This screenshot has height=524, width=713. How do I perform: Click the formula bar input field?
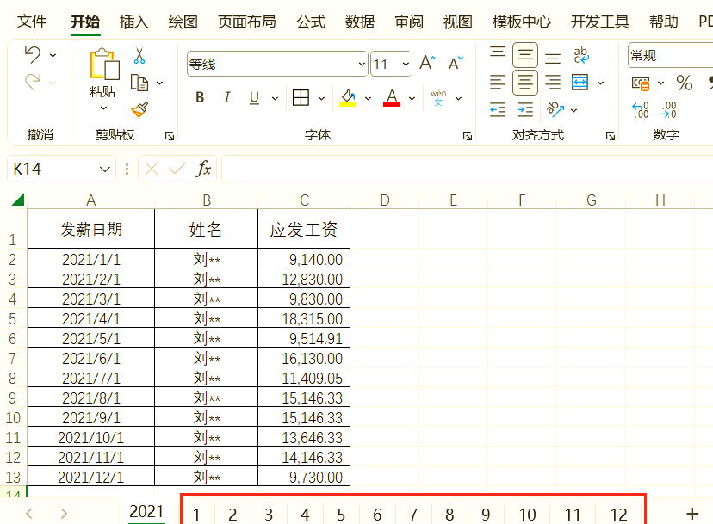click(x=468, y=169)
